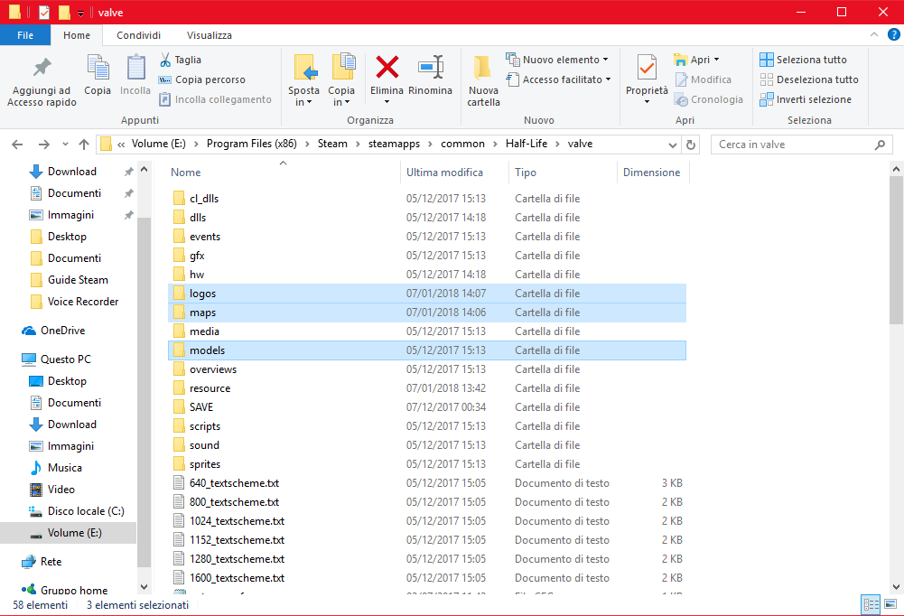The width and height of the screenshot is (904, 616).
Task: Switch to large icons view in status bar
Action: 890,604
